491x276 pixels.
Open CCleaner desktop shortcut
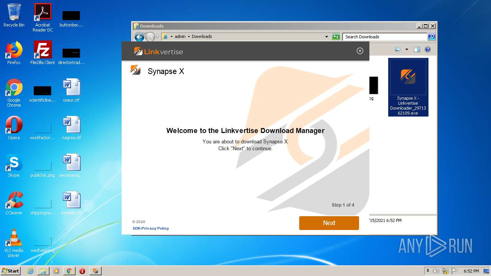[x=14, y=203]
